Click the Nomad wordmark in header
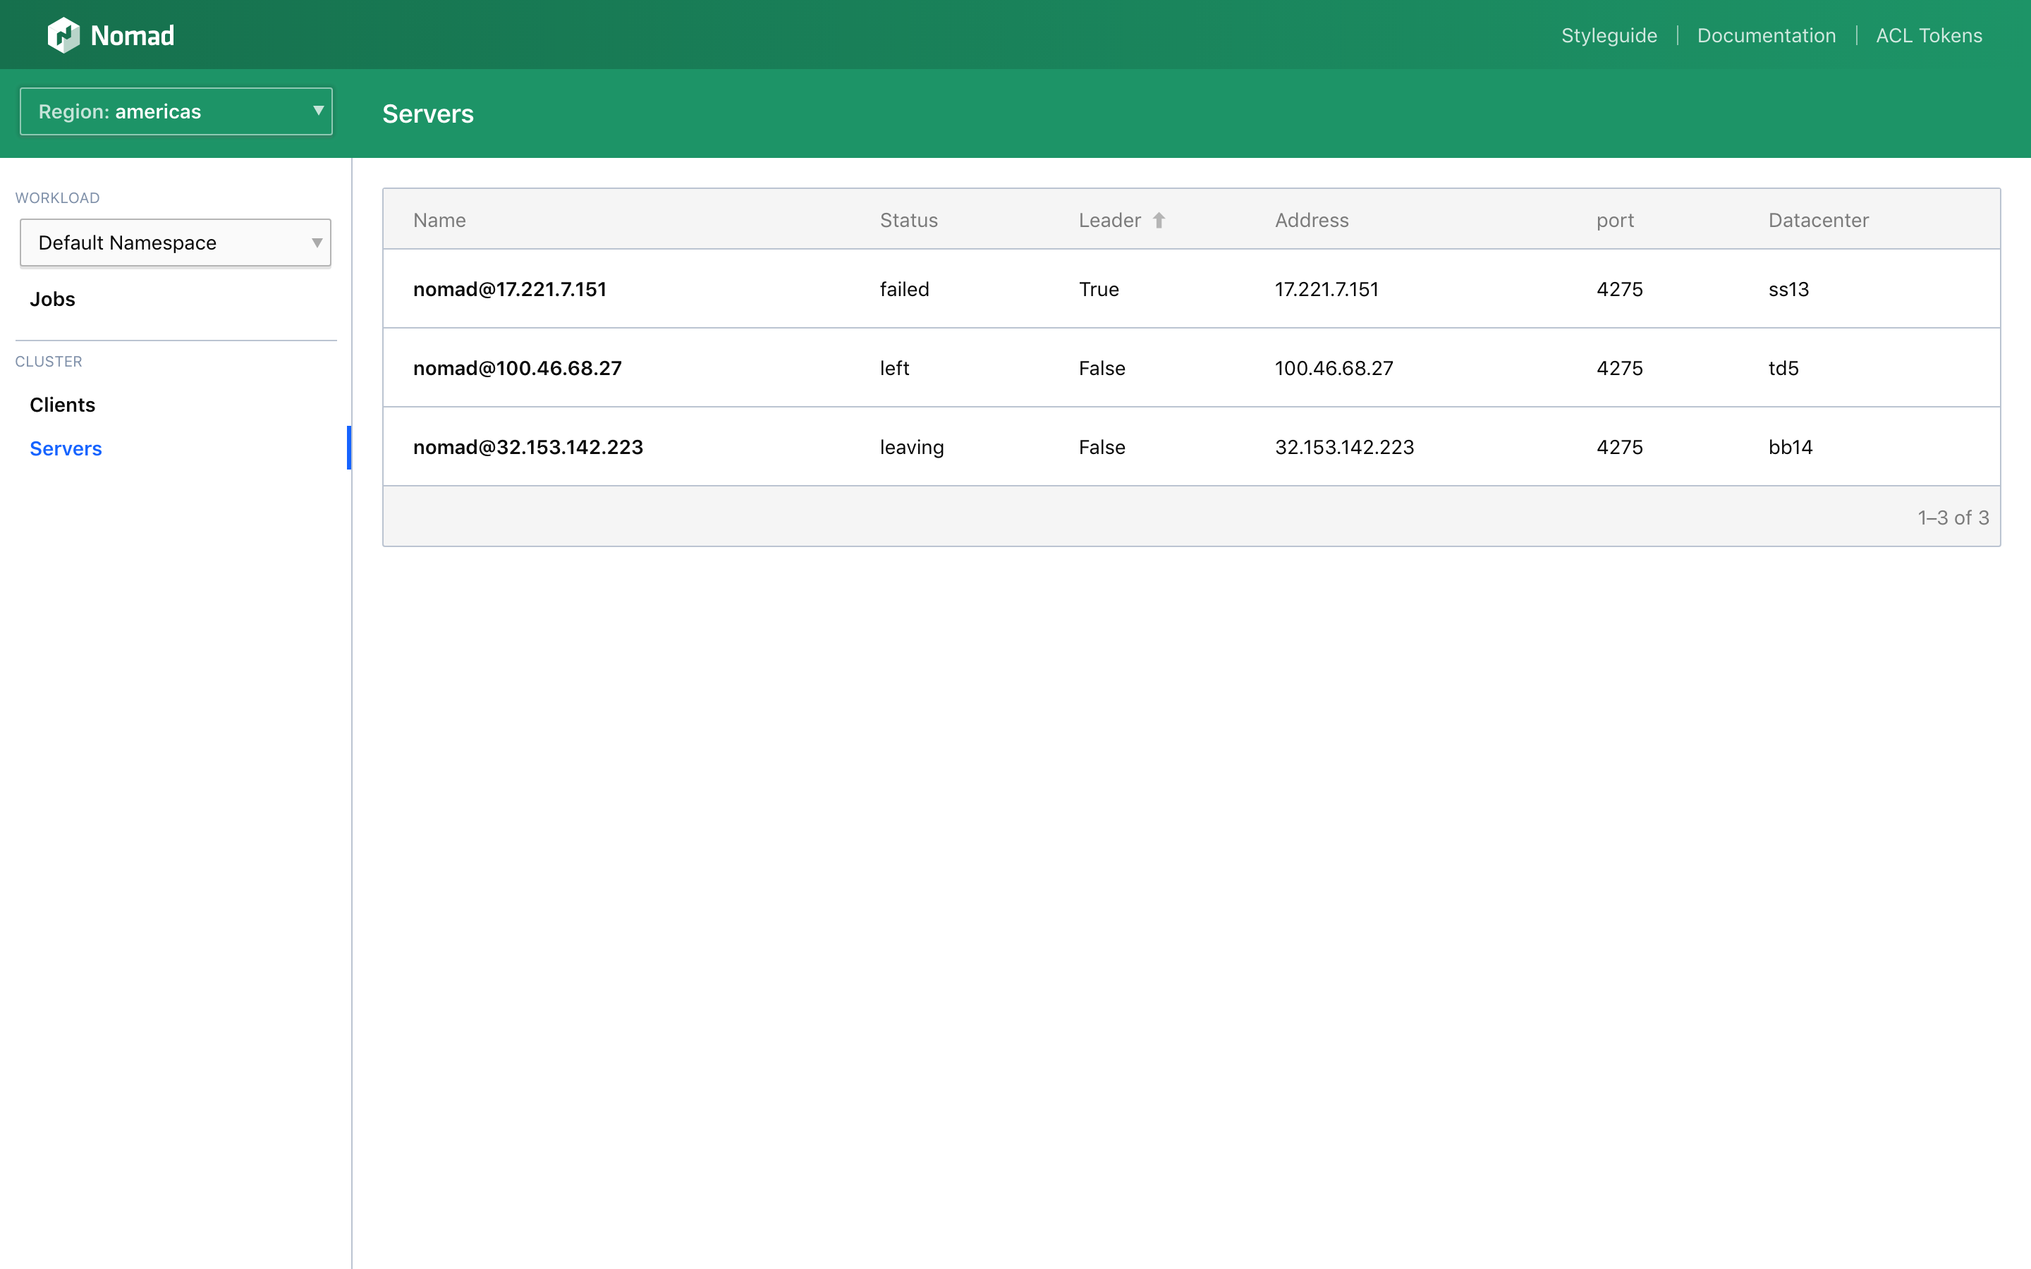 coord(133,35)
